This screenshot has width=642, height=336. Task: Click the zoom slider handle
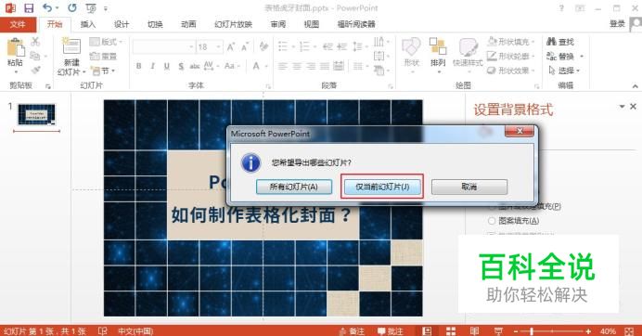click(532, 331)
